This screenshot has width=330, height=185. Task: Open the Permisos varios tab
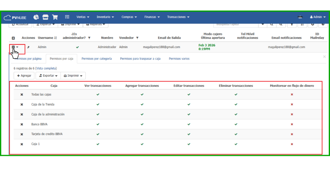point(179,59)
